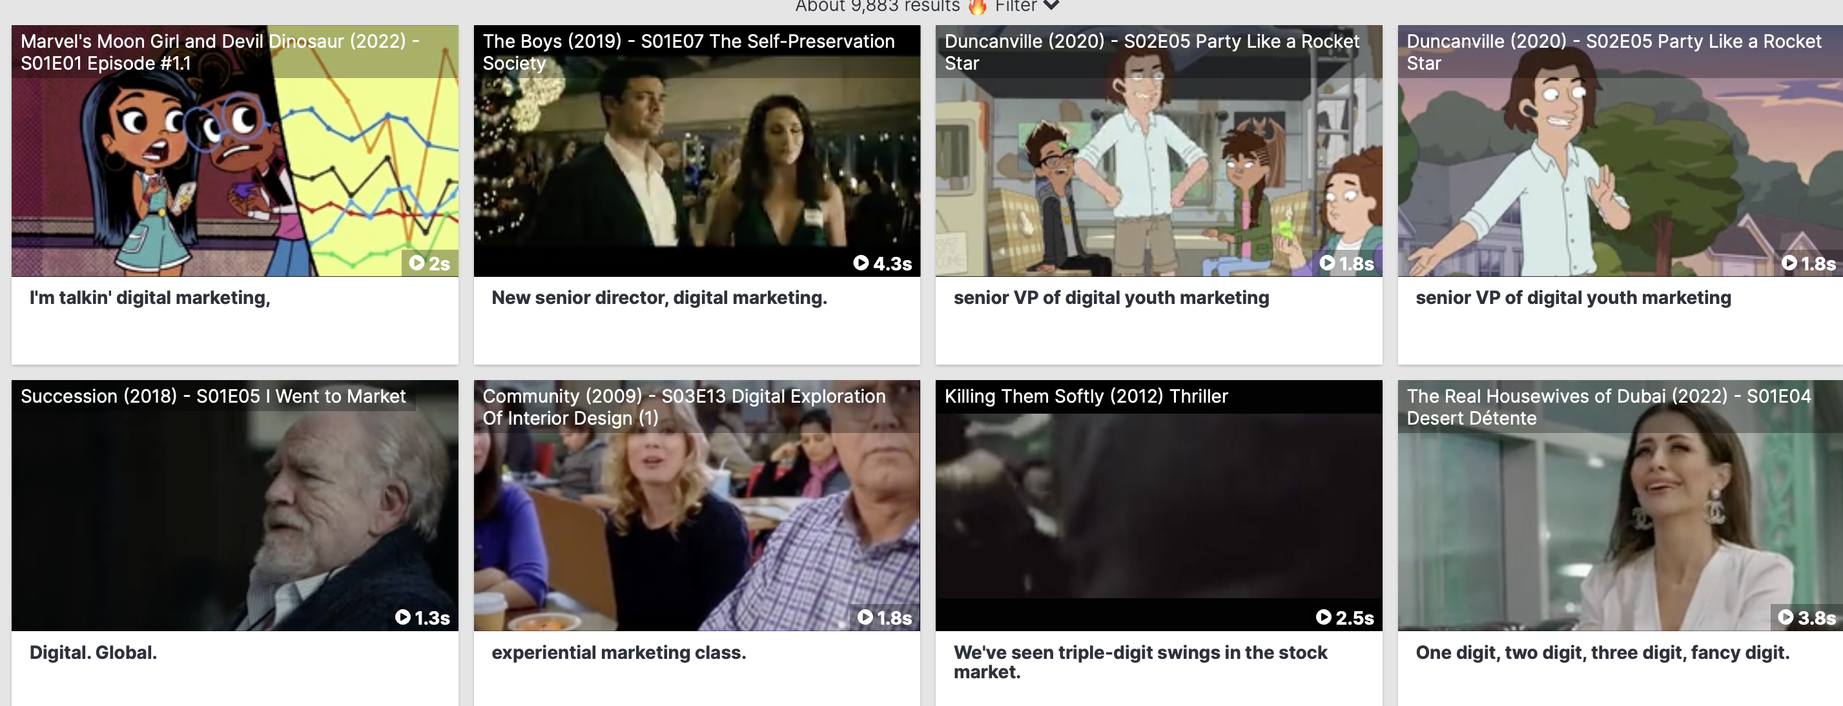This screenshot has width=1843, height=706.
Task: Click quote "experiential marketing class."
Action: point(619,652)
